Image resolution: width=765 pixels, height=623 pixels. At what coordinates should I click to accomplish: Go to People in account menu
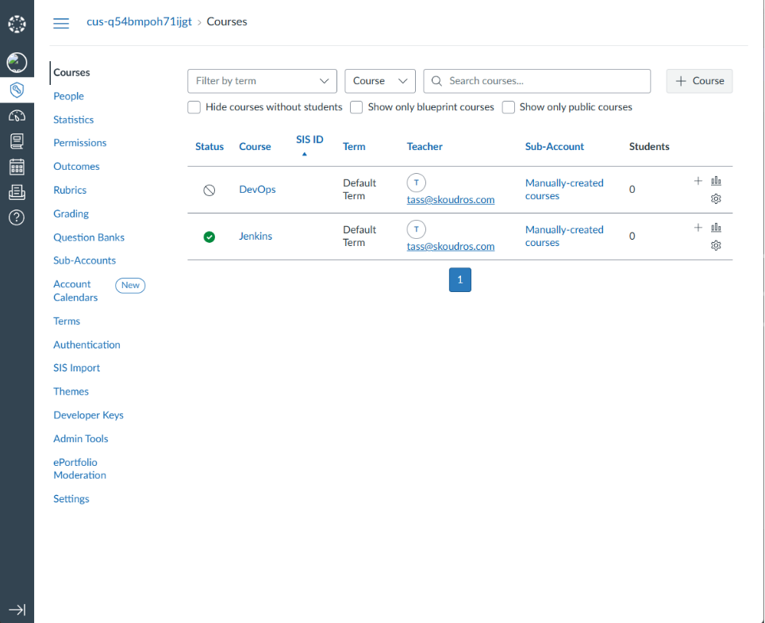[68, 96]
